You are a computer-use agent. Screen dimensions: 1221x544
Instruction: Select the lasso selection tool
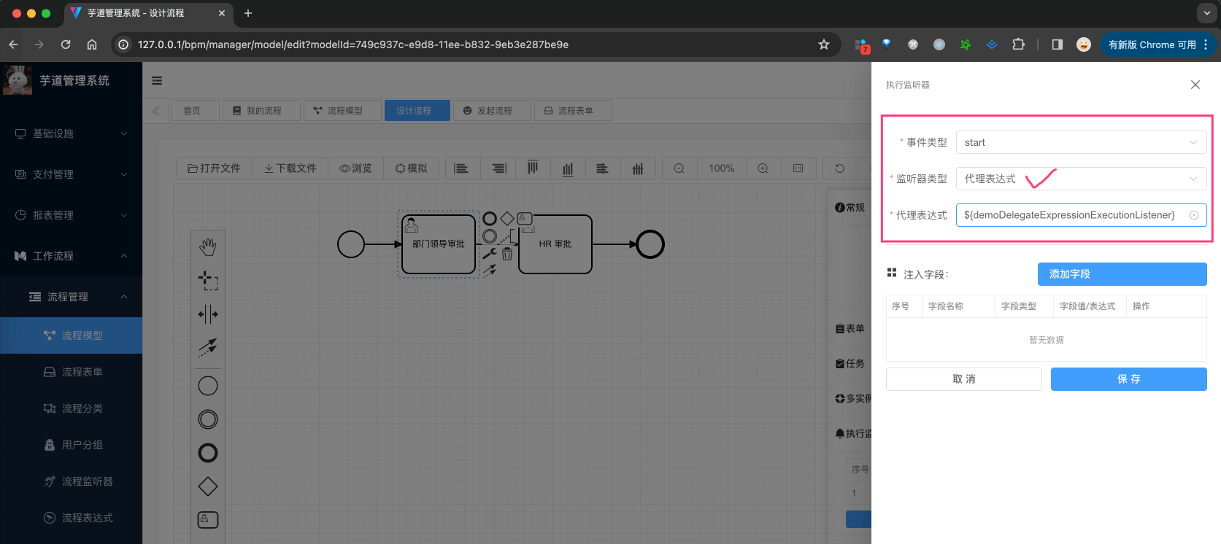[208, 281]
